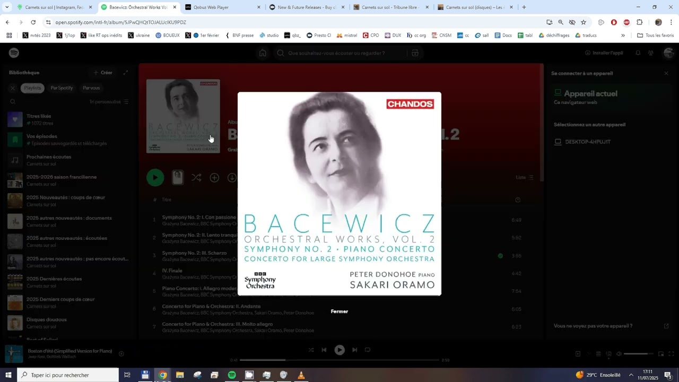The image size is (679, 382).
Task: Switch to Carnets sur sol (disques) tab
Action: [474, 7]
